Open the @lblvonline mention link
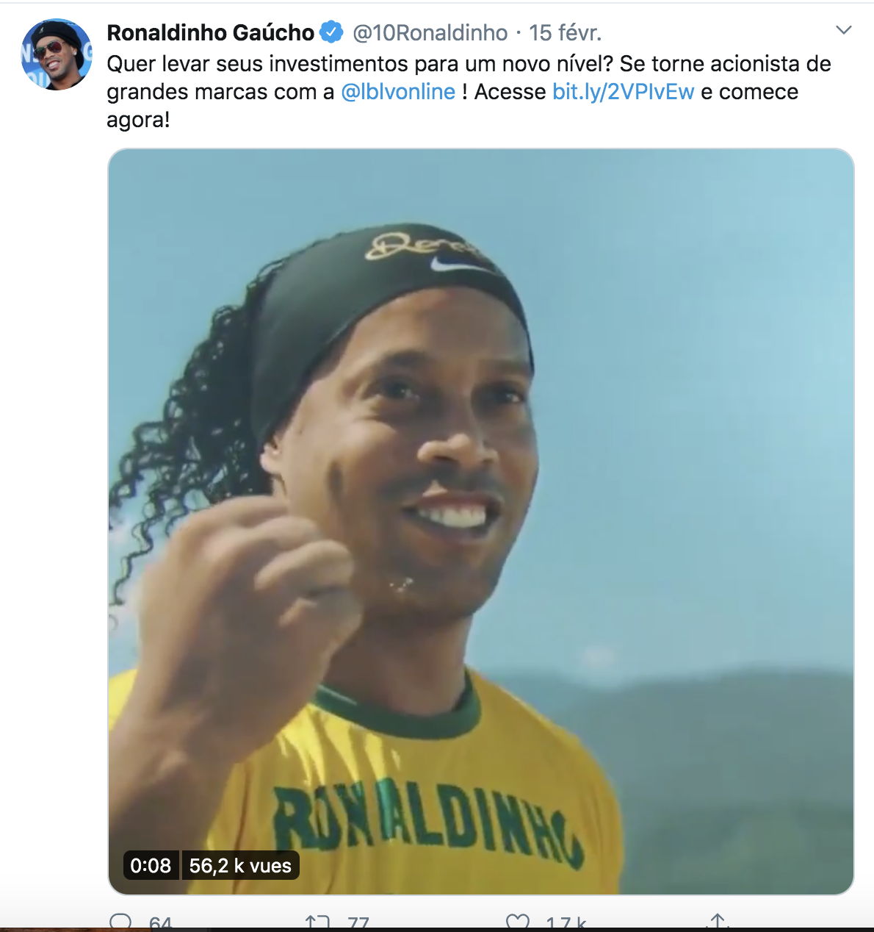The width and height of the screenshot is (874, 932). (398, 92)
